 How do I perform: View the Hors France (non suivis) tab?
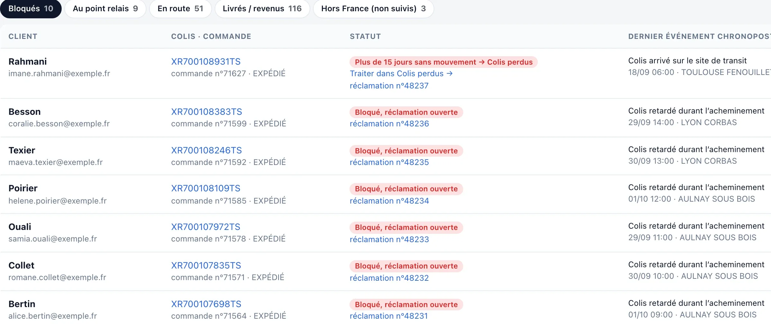point(374,9)
